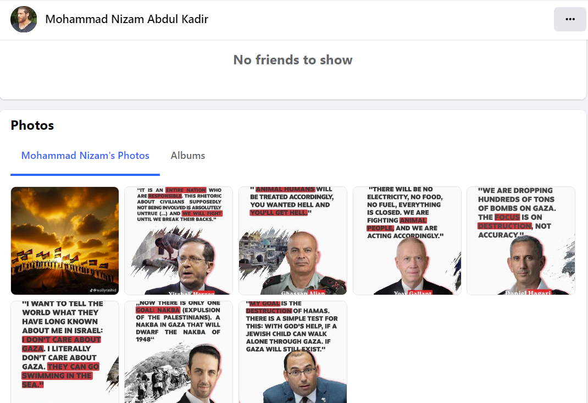The image size is (588, 403).
Task: Click the profile avatar picture
Action: pyautogui.click(x=24, y=19)
